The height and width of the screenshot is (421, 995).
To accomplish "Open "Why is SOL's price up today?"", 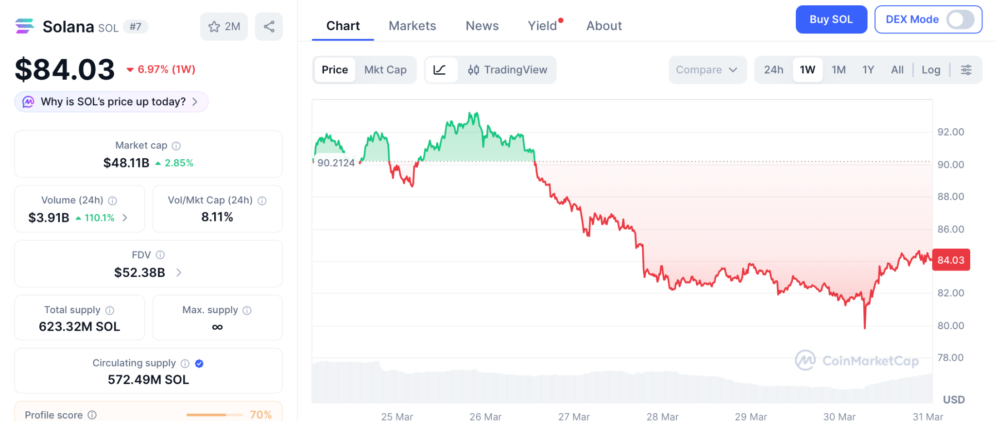I will tap(112, 102).
